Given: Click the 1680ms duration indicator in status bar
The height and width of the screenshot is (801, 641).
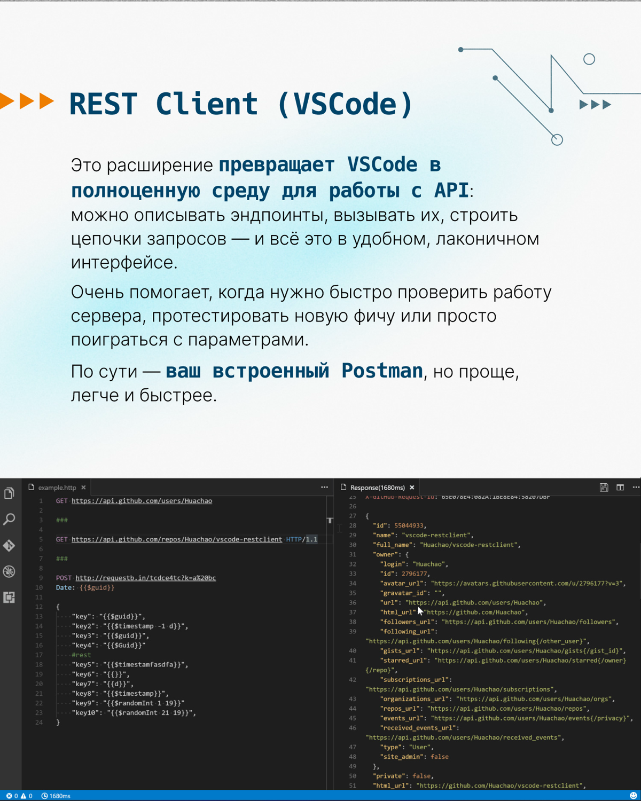Looking at the screenshot, I should coord(57,795).
